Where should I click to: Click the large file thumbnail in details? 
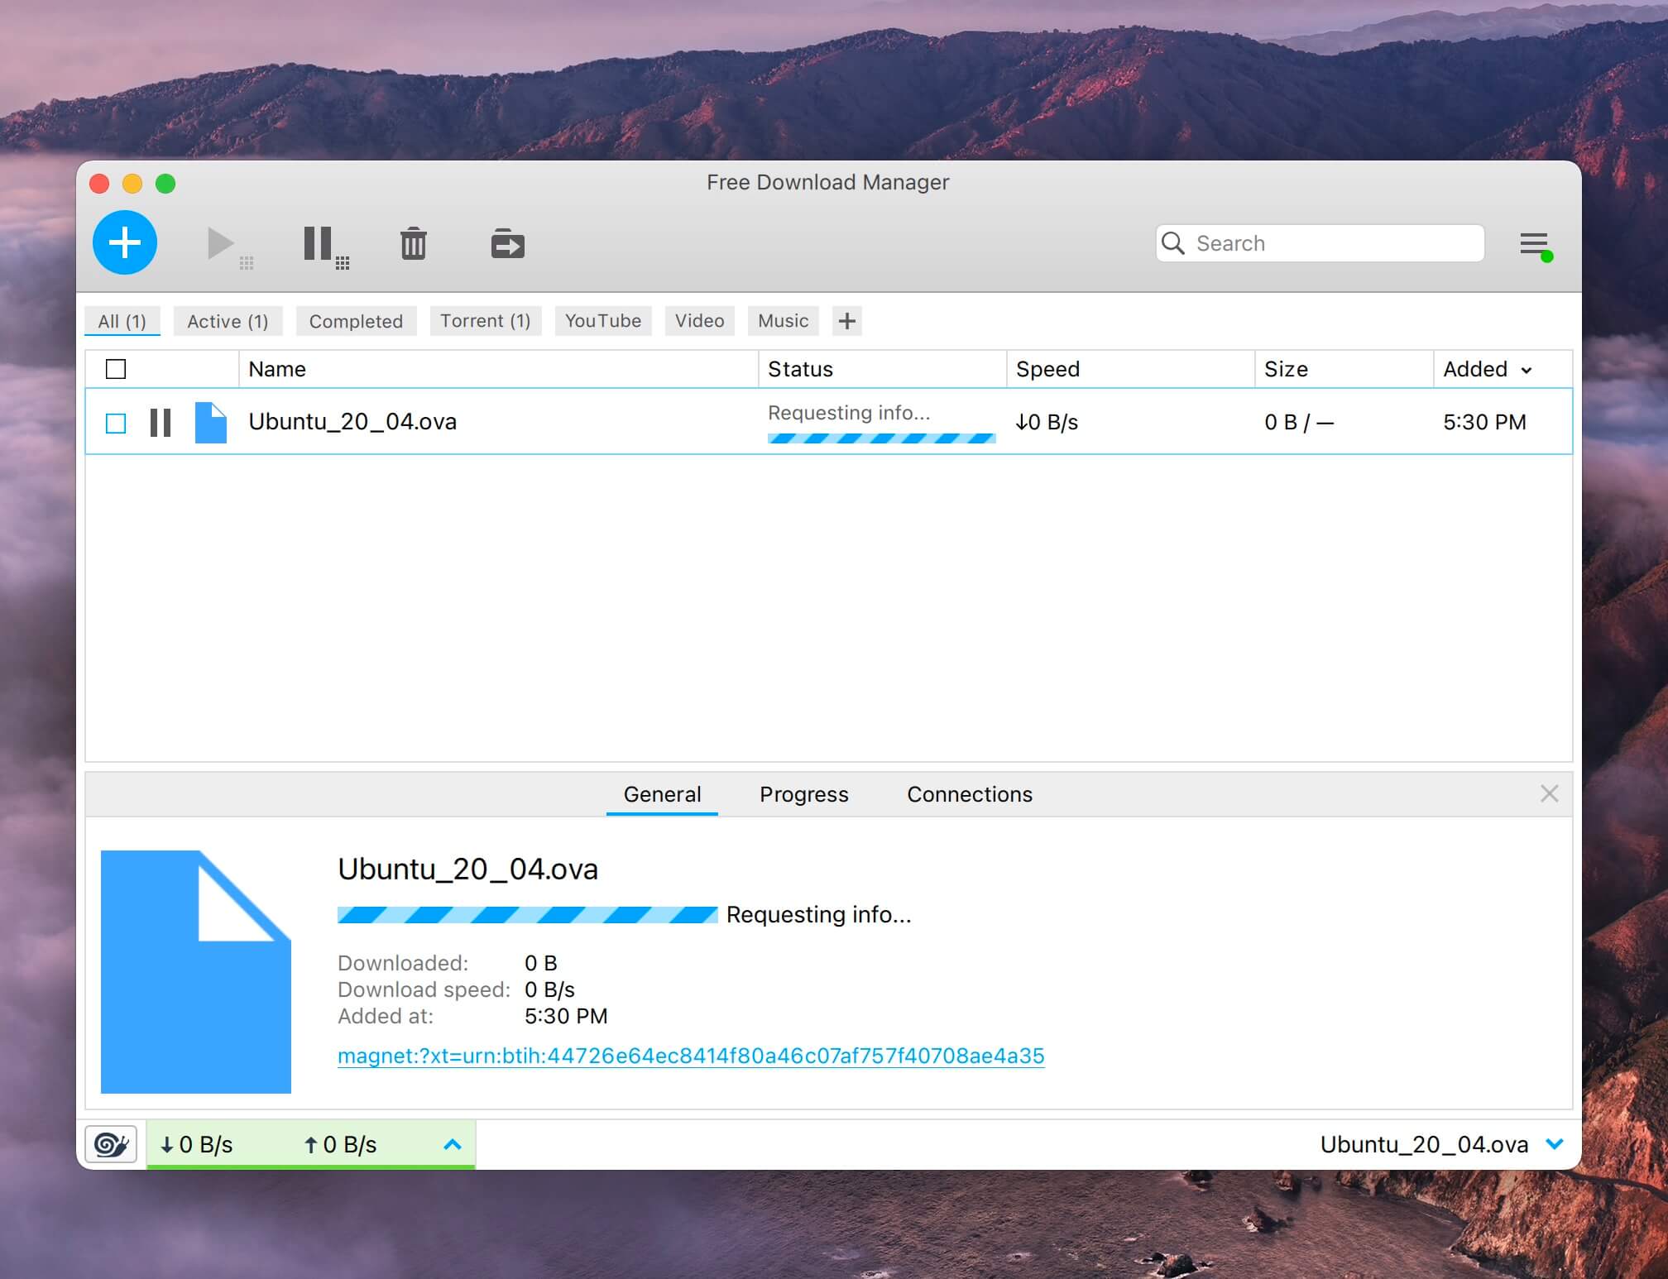click(x=196, y=972)
